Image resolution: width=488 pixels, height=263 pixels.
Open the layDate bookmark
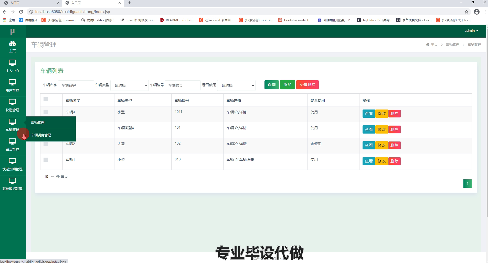point(375,20)
